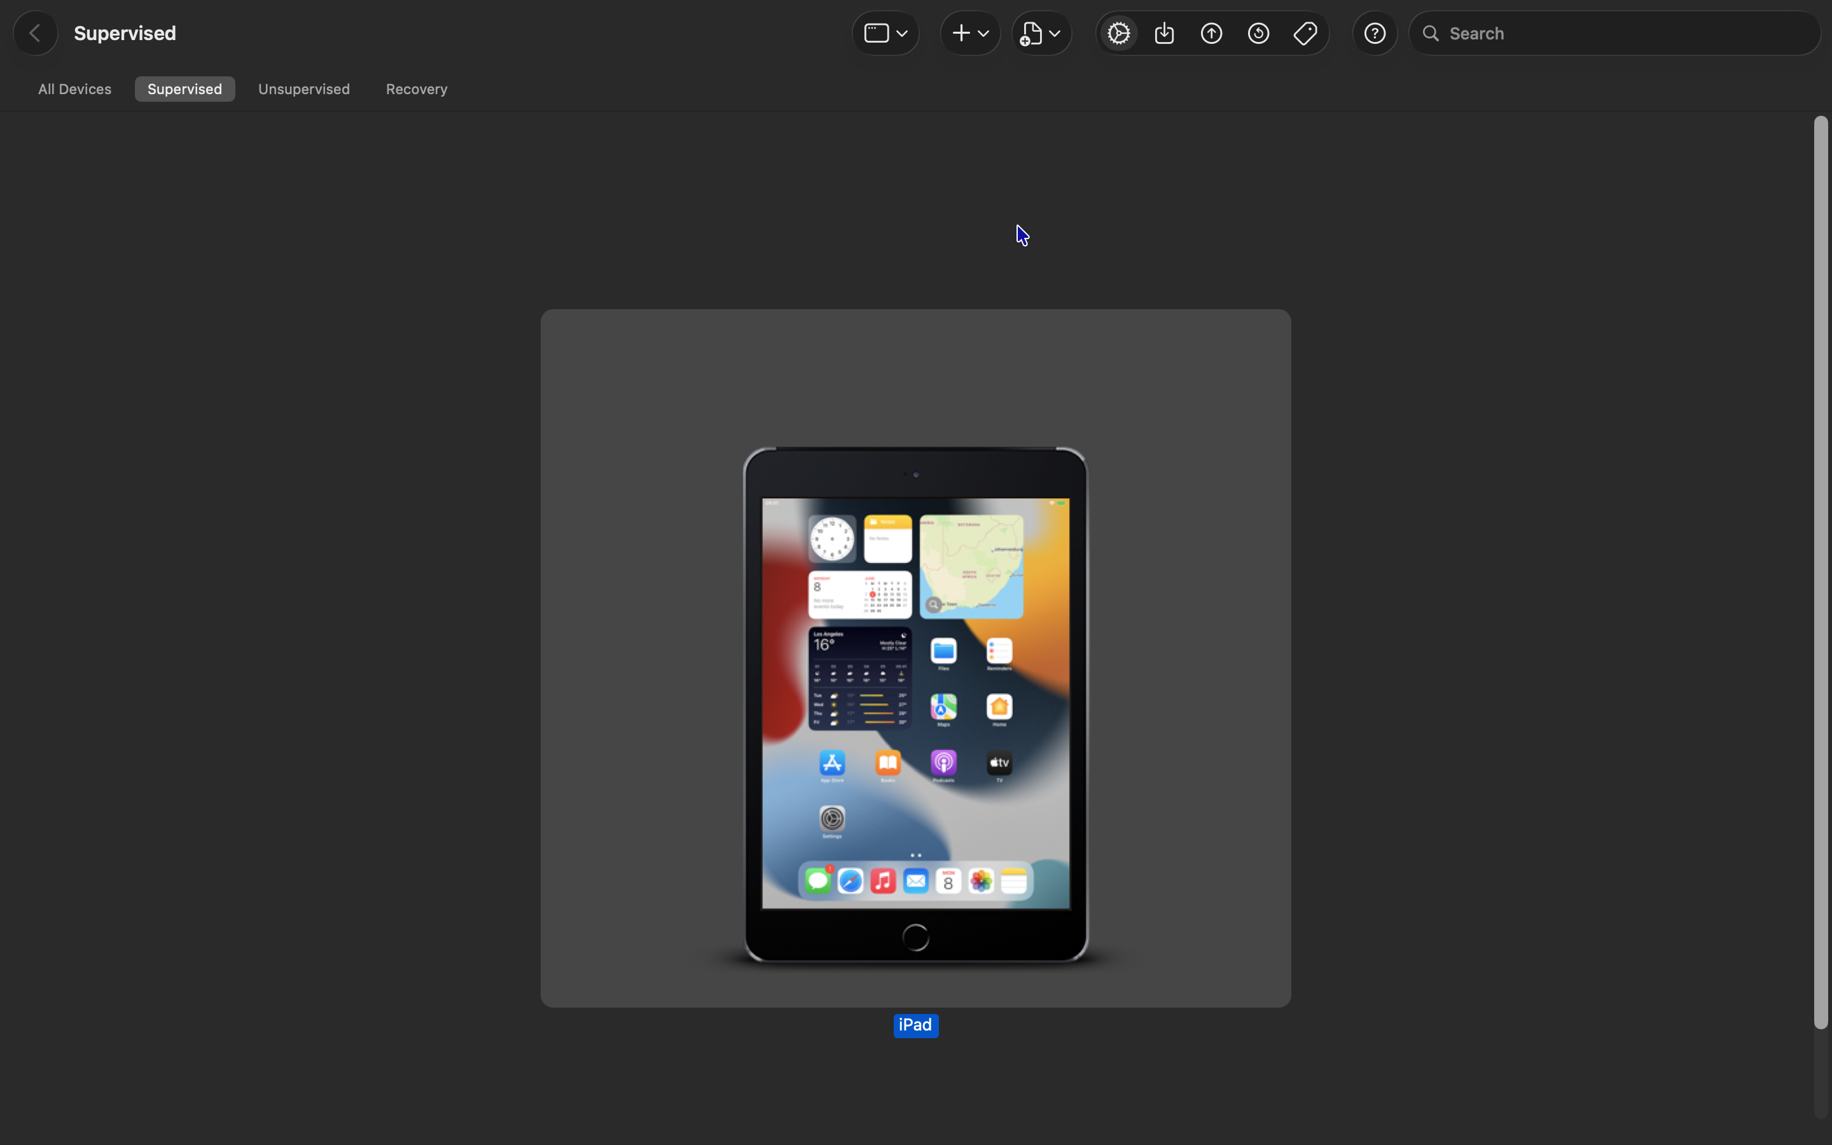
Task: Open the Blueprints dropdown
Action: (x=1041, y=33)
